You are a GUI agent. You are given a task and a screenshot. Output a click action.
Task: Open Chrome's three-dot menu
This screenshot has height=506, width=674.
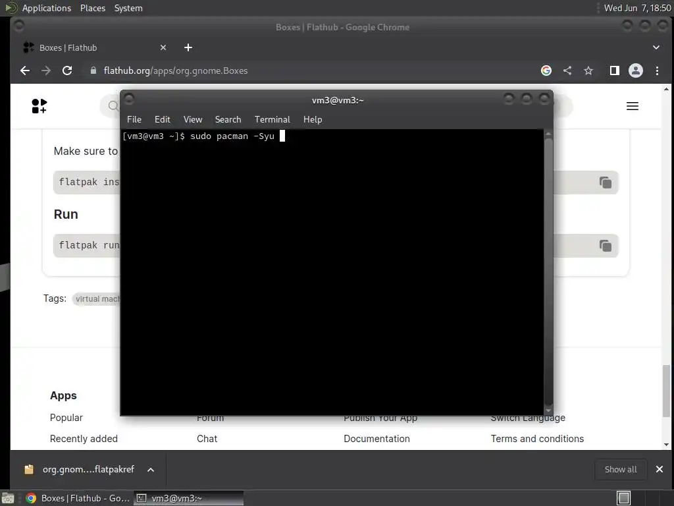[x=657, y=70]
